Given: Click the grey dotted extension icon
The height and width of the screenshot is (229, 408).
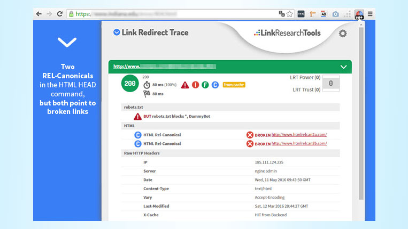Looking at the screenshot, I should 347,14.
